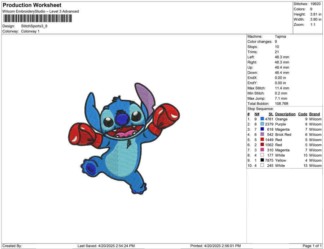This screenshot has height=249, width=324.
Task: Click the St. column header
Action: pos(271,114)
